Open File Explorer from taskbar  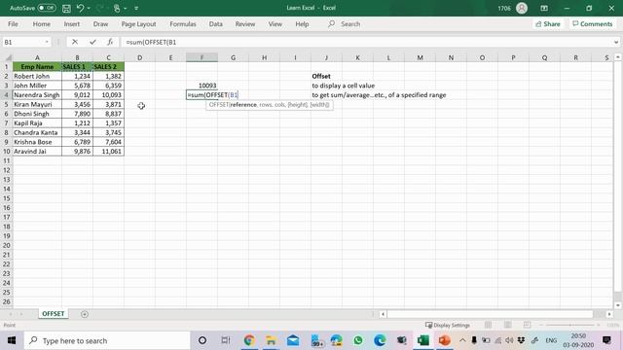pyautogui.click(x=271, y=340)
